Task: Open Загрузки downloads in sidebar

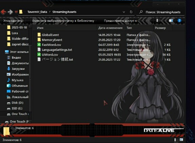Action: 16,69
